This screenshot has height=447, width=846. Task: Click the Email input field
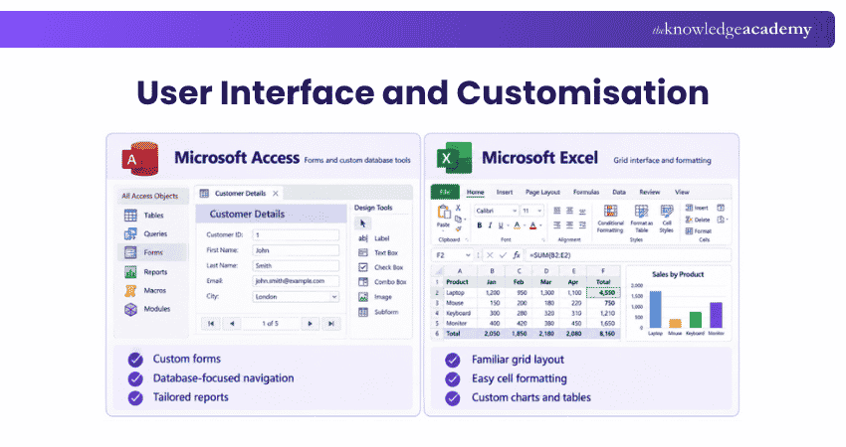pyautogui.click(x=296, y=281)
